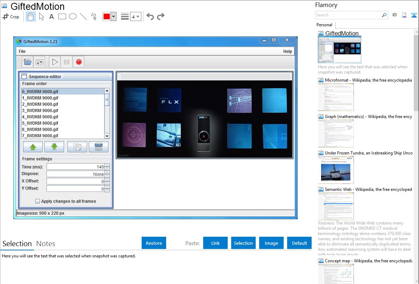419x284 pixels.
Task: Move selected frame up with green arrow
Action: [x=33, y=147]
